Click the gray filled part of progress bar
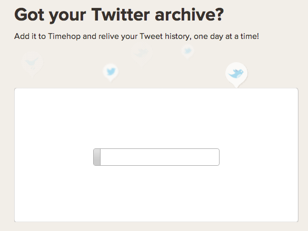 97,157
